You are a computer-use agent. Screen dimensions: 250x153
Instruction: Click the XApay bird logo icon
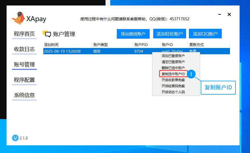click(18, 18)
